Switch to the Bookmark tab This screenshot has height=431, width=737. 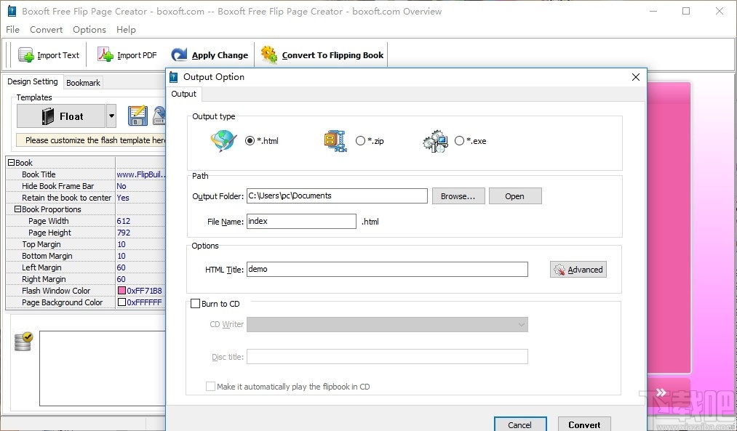tap(82, 82)
